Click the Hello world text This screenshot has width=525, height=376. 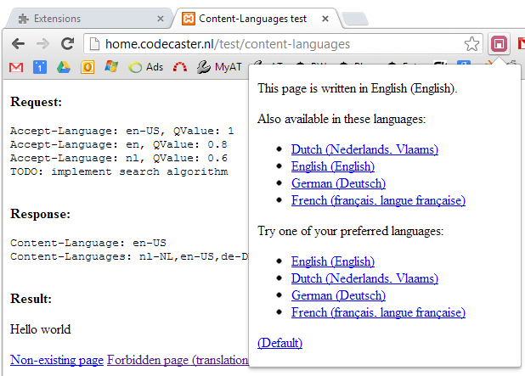41,329
